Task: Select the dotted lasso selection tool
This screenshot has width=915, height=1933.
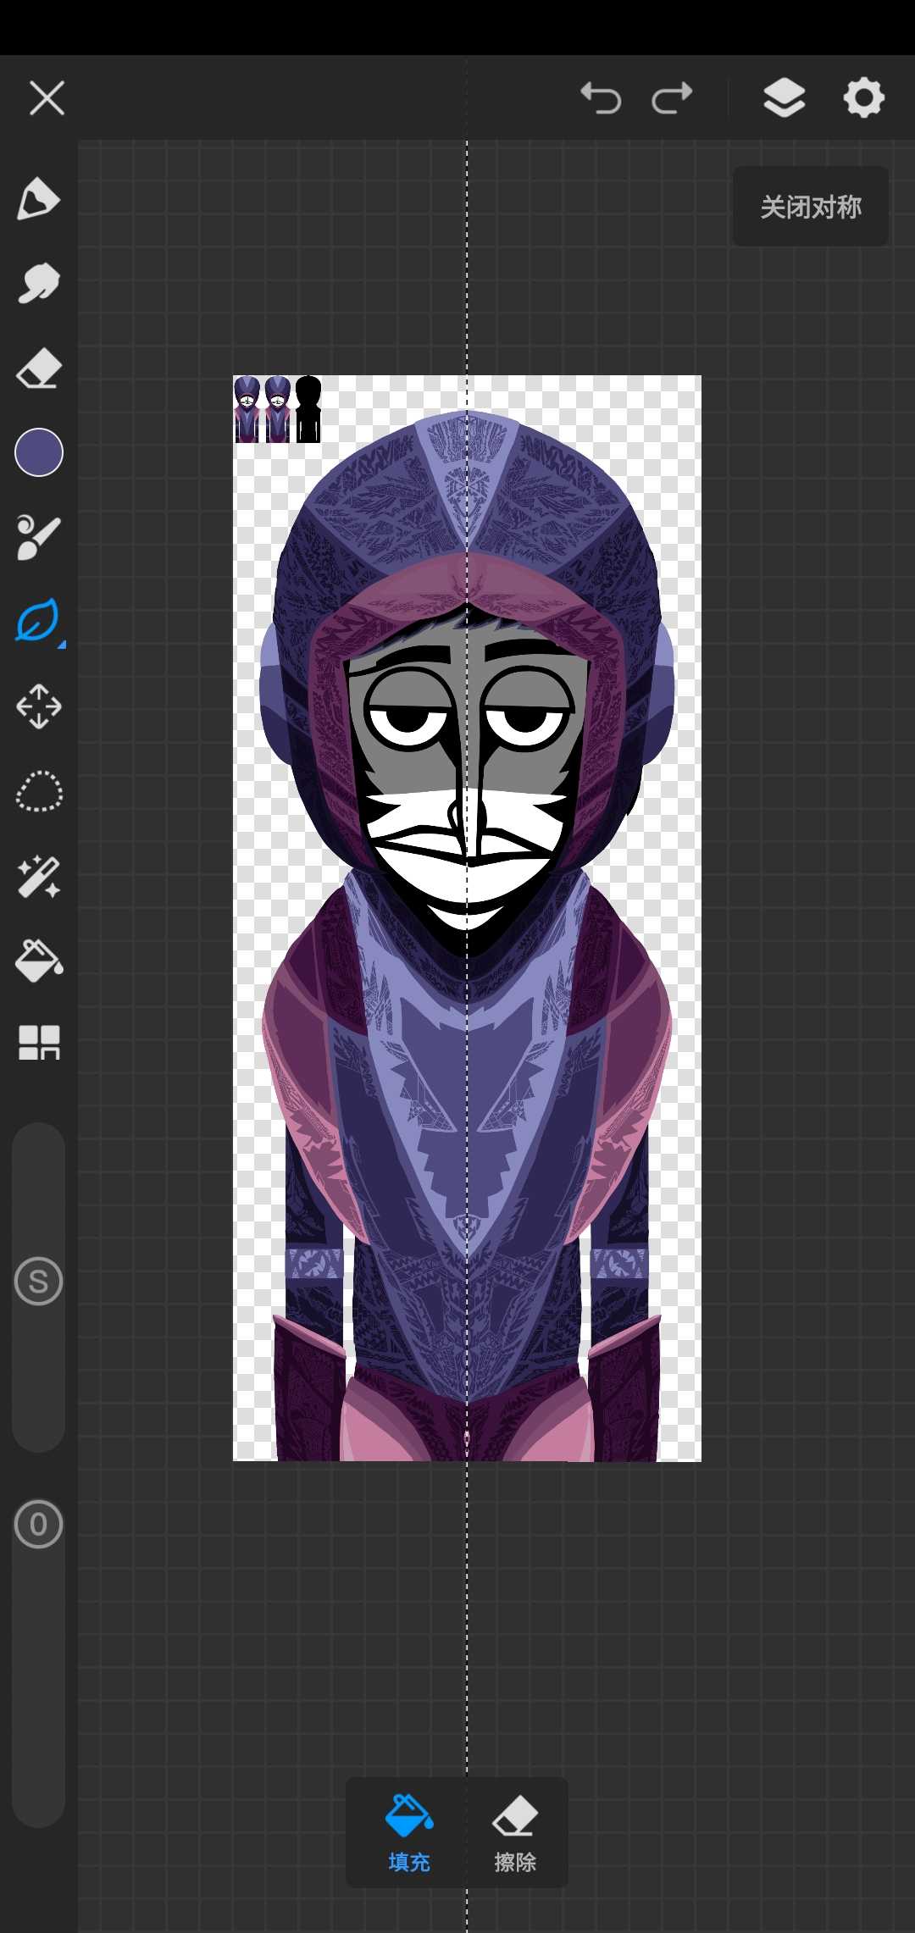Action: coord(39,792)
